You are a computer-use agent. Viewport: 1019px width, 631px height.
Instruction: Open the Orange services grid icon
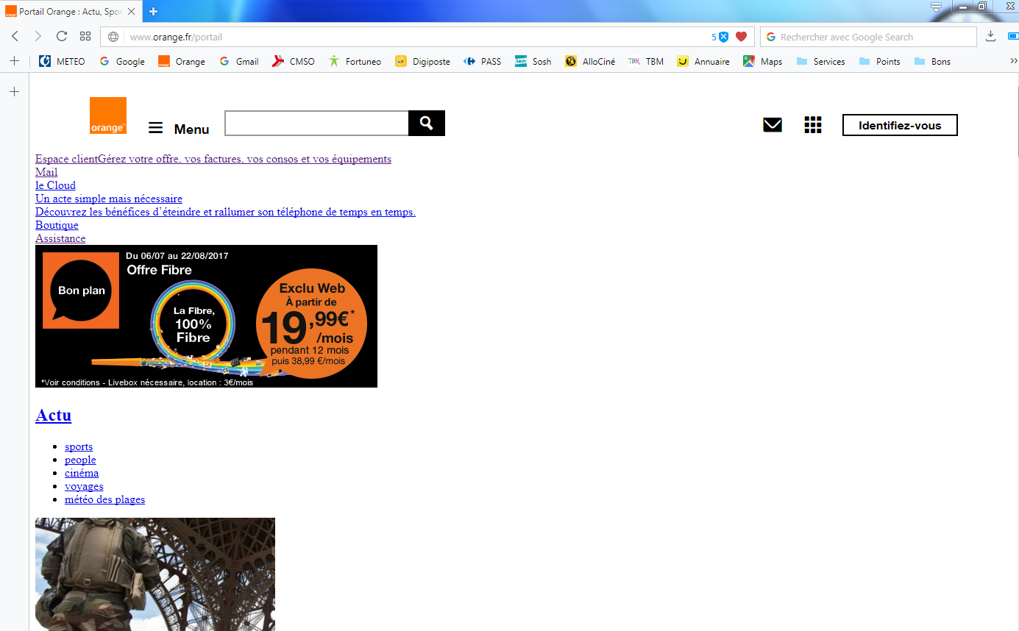pyautogui.click(x=813, y=125)
